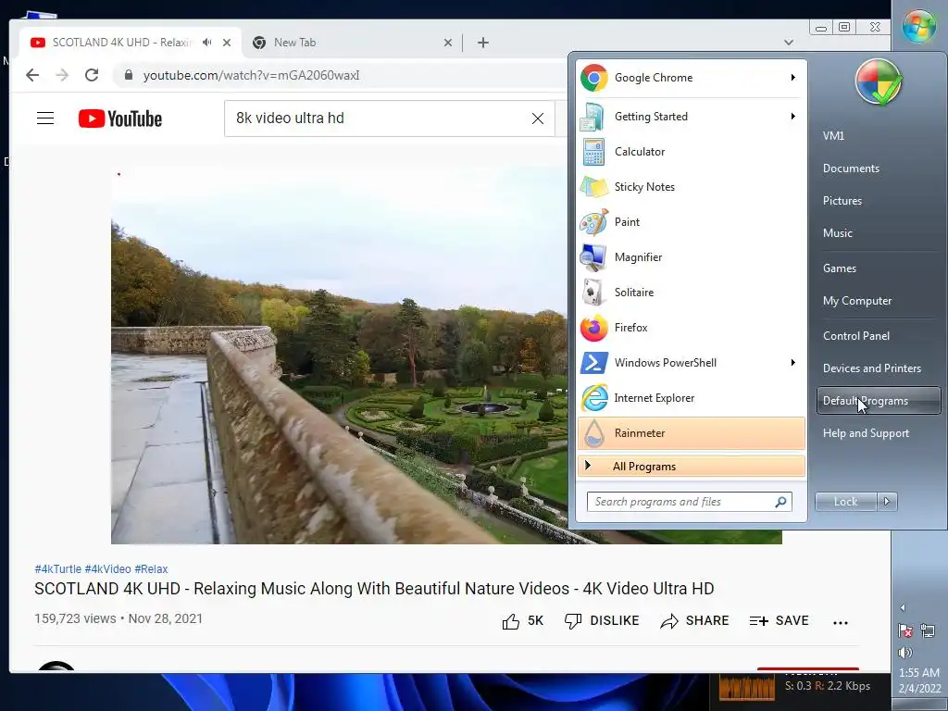Select the SCOTLAND 4K UHD tab
The image size is (948, 711).
tap(129, 43)
